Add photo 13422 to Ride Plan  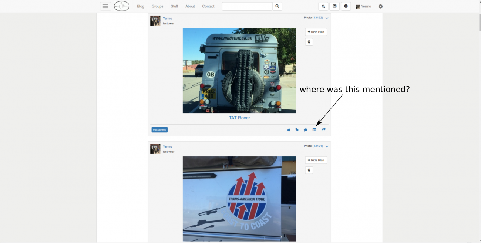point(316,32)
